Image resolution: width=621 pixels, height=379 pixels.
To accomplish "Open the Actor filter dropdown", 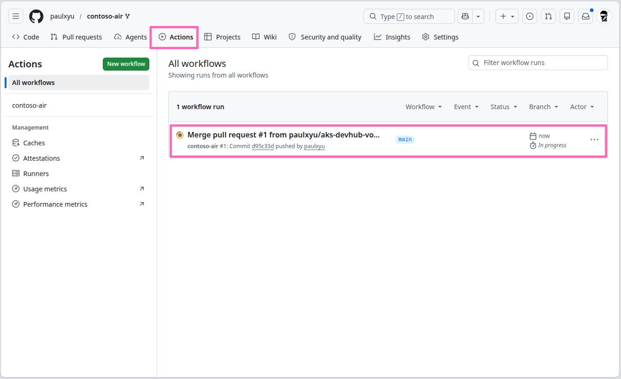I will [x=582, y=107].
